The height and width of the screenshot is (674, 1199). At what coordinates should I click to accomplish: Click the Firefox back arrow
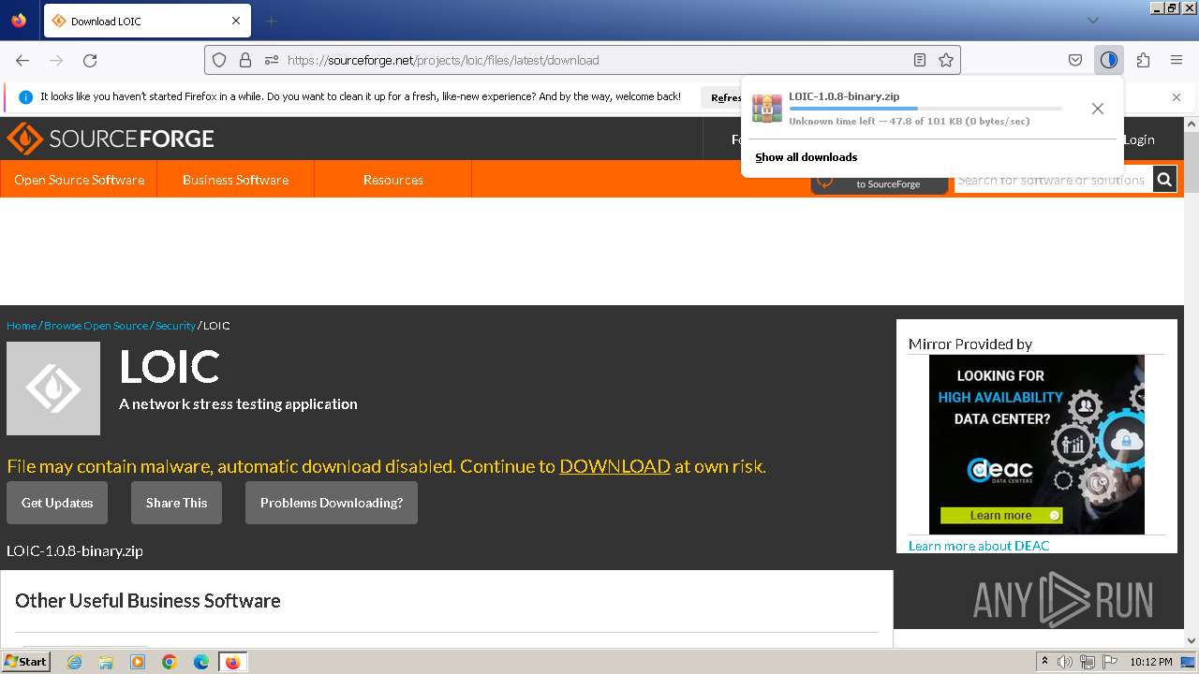tap(22, 60)
